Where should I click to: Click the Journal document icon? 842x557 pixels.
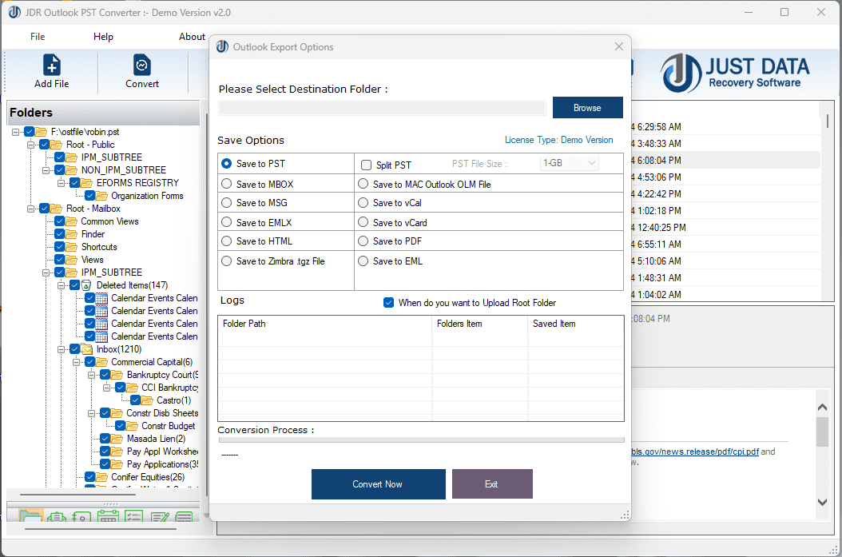(x=185, y=518)
